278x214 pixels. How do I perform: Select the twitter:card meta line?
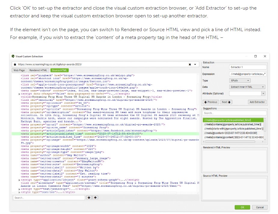(66, 158)
